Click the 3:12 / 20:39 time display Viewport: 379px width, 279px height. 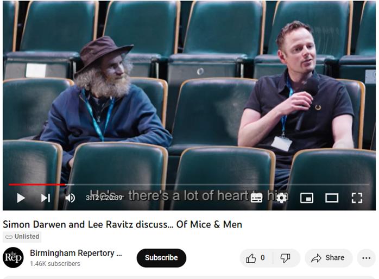coord(104,198)
